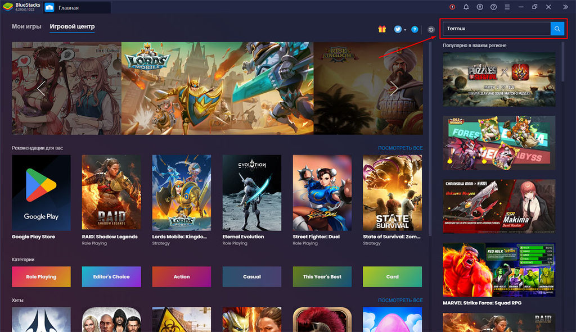The image size is (576, 332).
Task: Click the home icon on Главная tab
Action: [49, 7]
